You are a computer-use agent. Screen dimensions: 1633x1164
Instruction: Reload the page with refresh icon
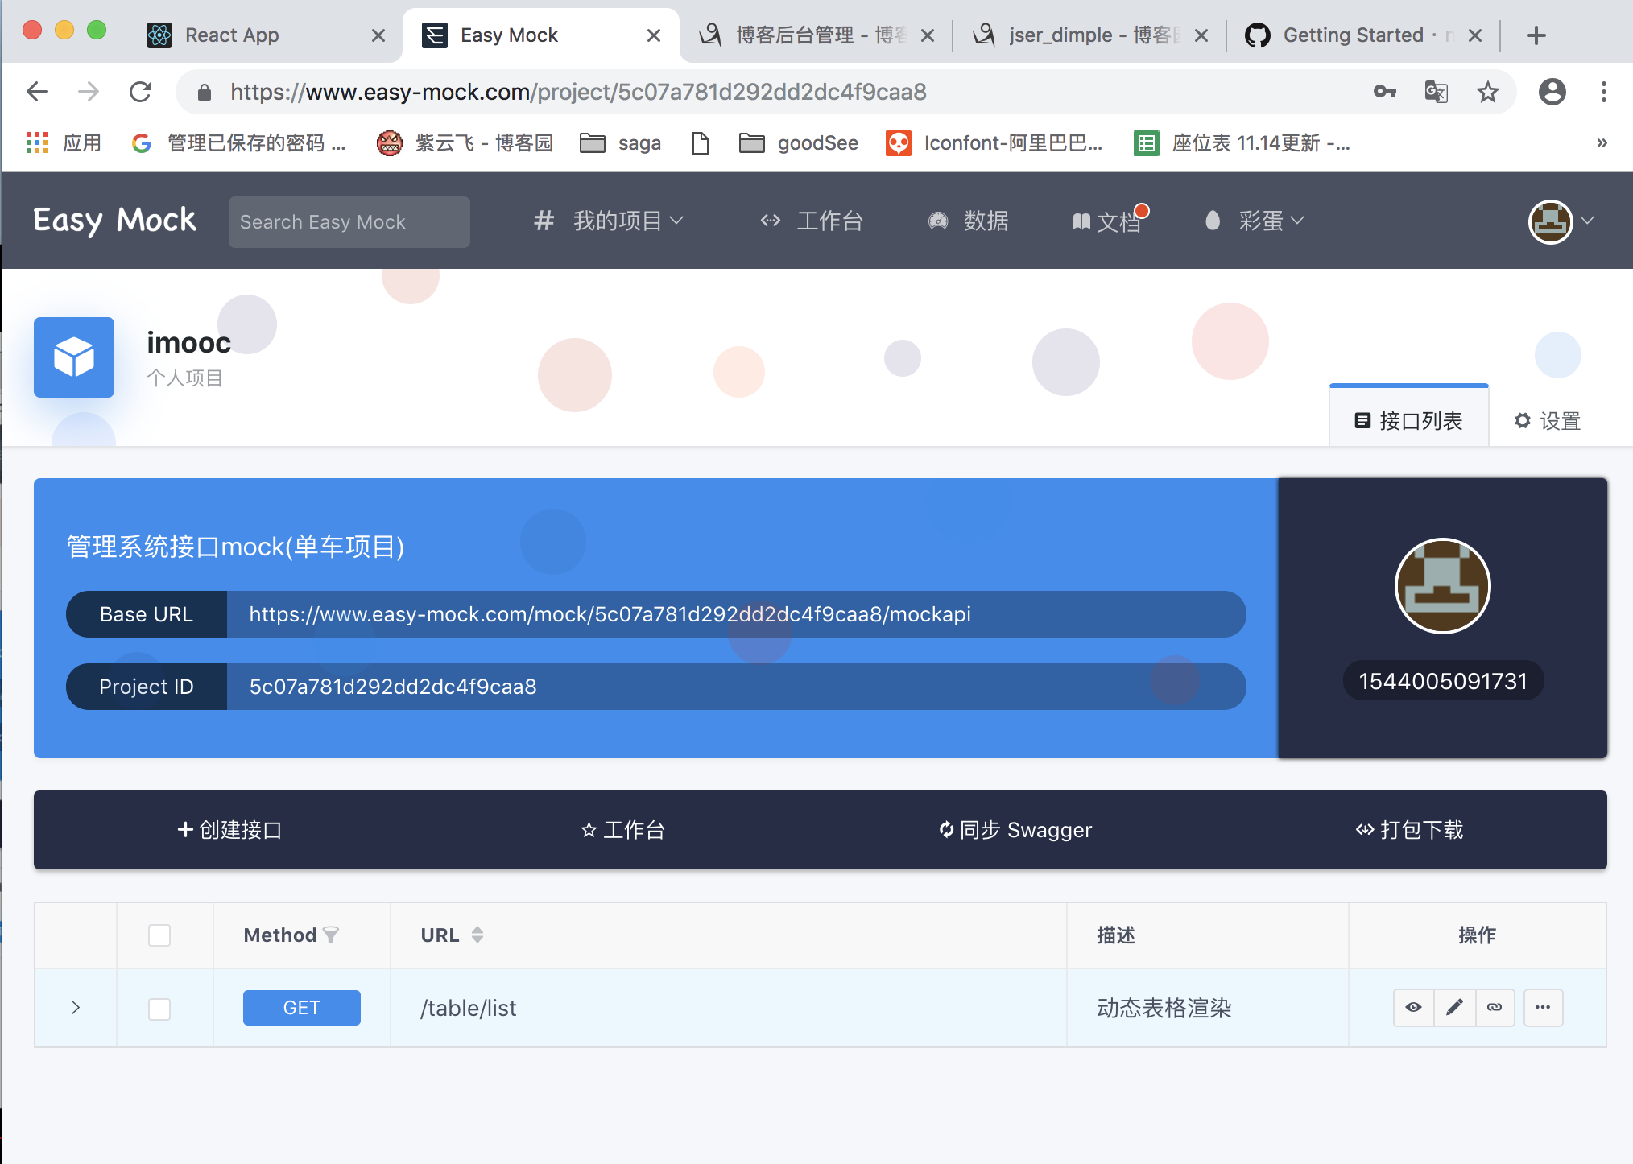(141, 92)
